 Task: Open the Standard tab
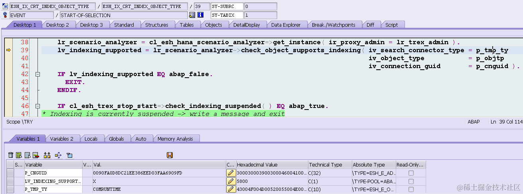tap(124, 25)
